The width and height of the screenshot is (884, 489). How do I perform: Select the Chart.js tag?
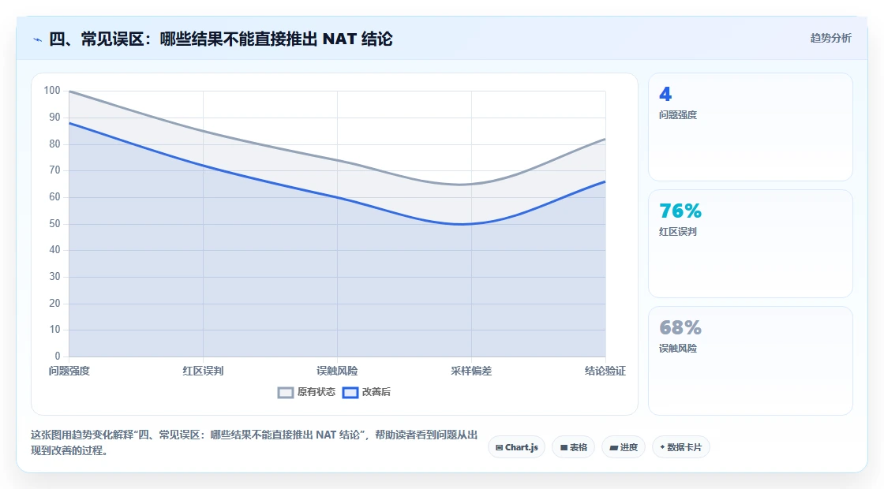(516, 447)
